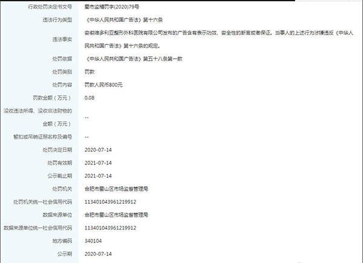Select the 数据来源单位 label
Image resolution: width=363 pixels, height=263 pixels.
tap(57, 215)
